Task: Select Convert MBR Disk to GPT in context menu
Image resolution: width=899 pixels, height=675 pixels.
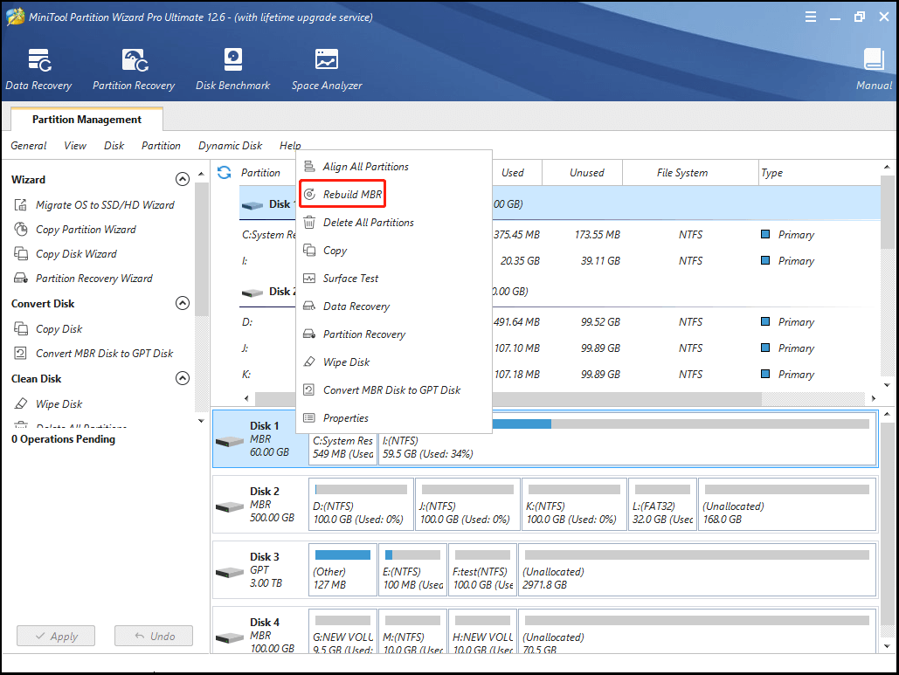Action: click(x=394, y=390)
